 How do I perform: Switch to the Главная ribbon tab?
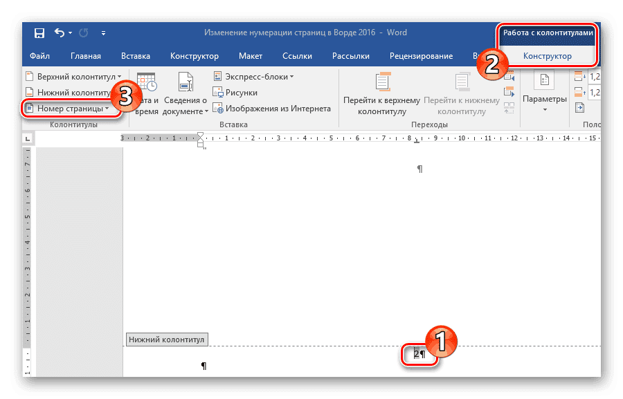[x=86, y=56]
